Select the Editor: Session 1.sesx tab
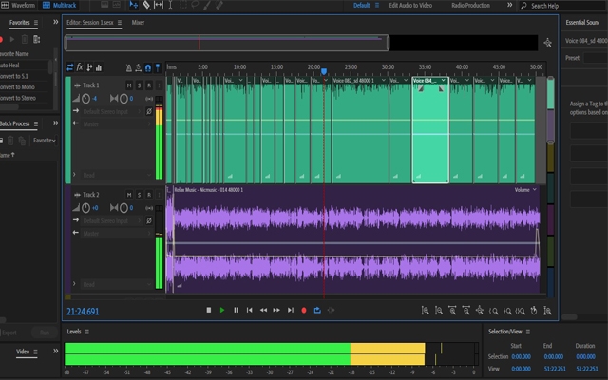 tap(90, 23)
